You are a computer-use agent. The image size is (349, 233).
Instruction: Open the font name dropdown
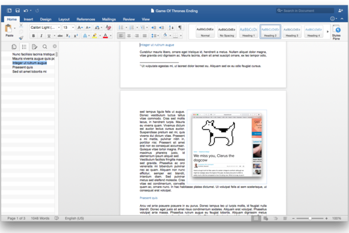tap(59, 28)
